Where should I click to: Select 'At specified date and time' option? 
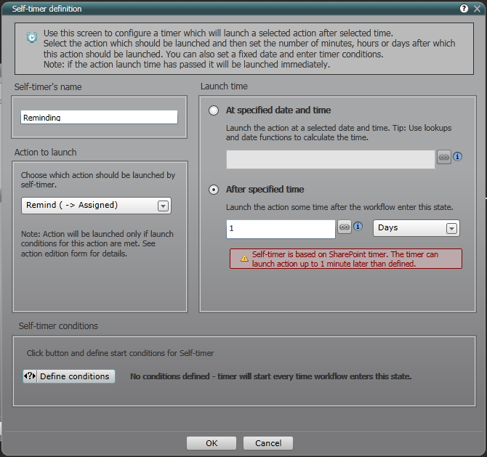coord(213,110)
